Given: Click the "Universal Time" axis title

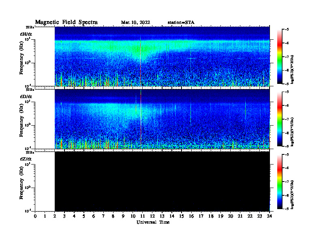Looking at the screenshot, I should pos(153,222).
